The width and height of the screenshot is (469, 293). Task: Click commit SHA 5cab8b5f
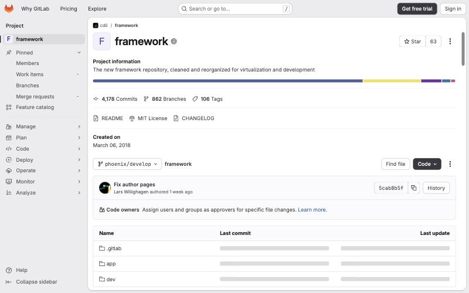click(391, 188)
